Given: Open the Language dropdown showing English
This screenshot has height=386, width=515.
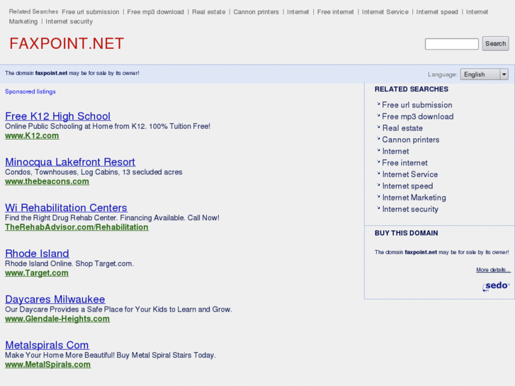Looking at the screenshot, I should (484, 74).
